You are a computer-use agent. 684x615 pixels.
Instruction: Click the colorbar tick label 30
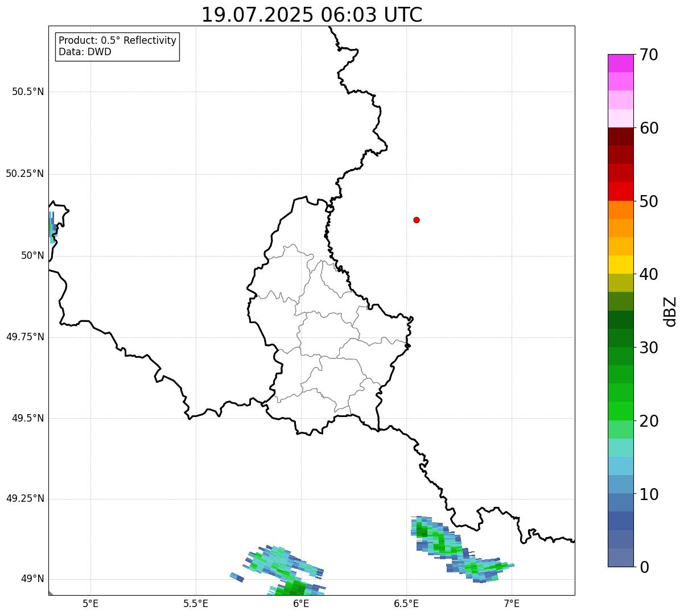[x=649, y=348]
